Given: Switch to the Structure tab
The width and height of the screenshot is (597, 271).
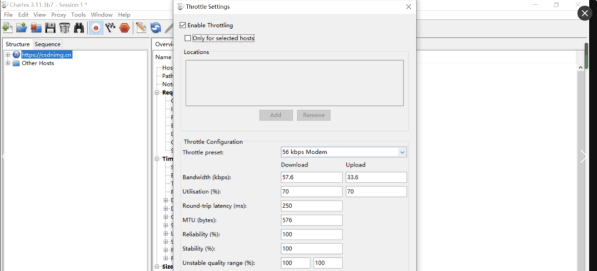Looking at the screenshot, I should pos(18,44).
